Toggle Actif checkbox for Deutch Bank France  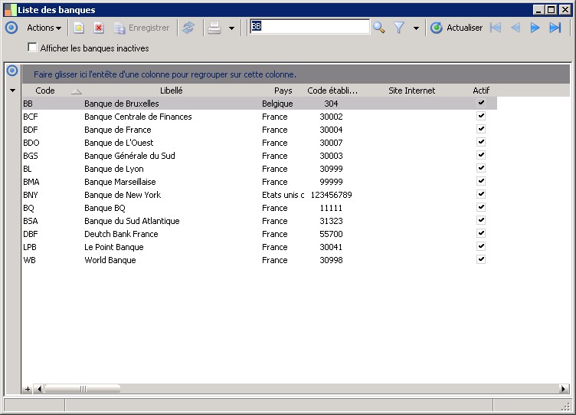[x=481, y=234]
